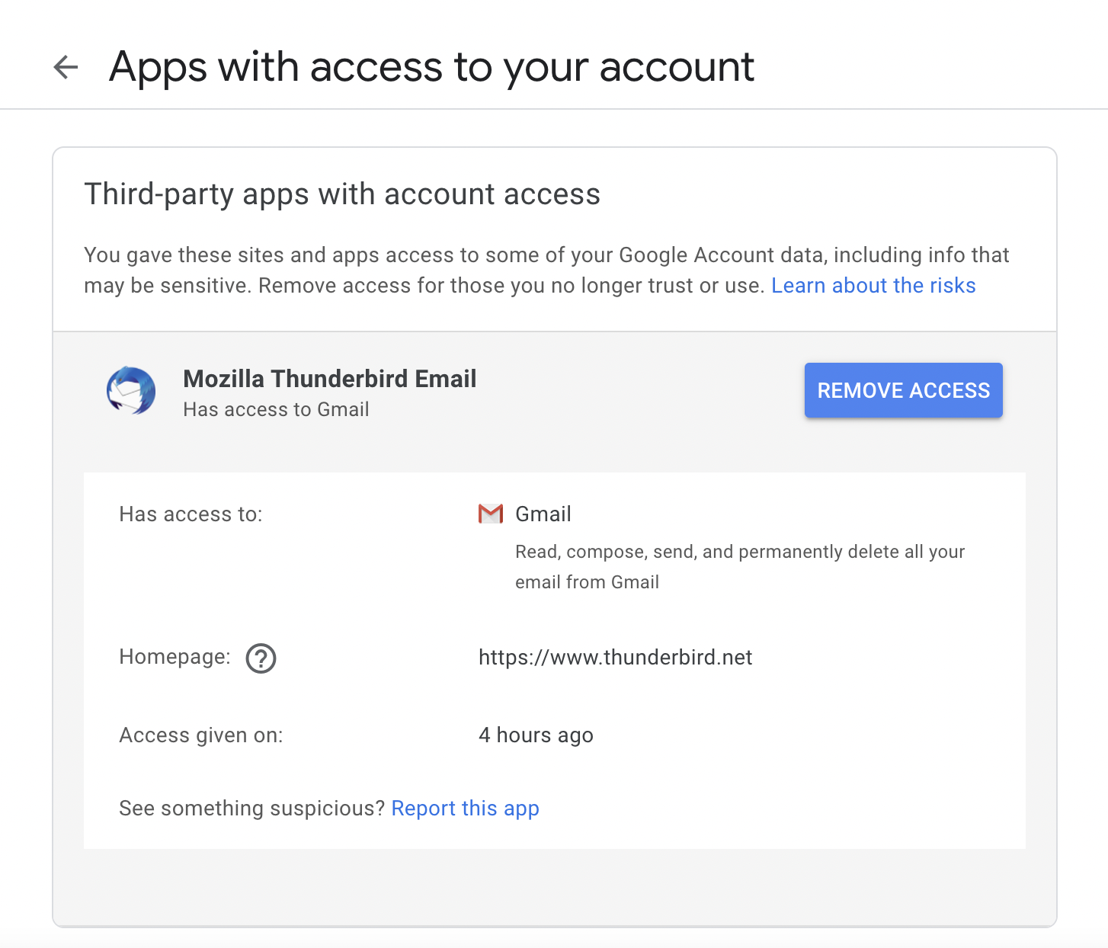Click the Homepage label text

click(x=175, y=657)
